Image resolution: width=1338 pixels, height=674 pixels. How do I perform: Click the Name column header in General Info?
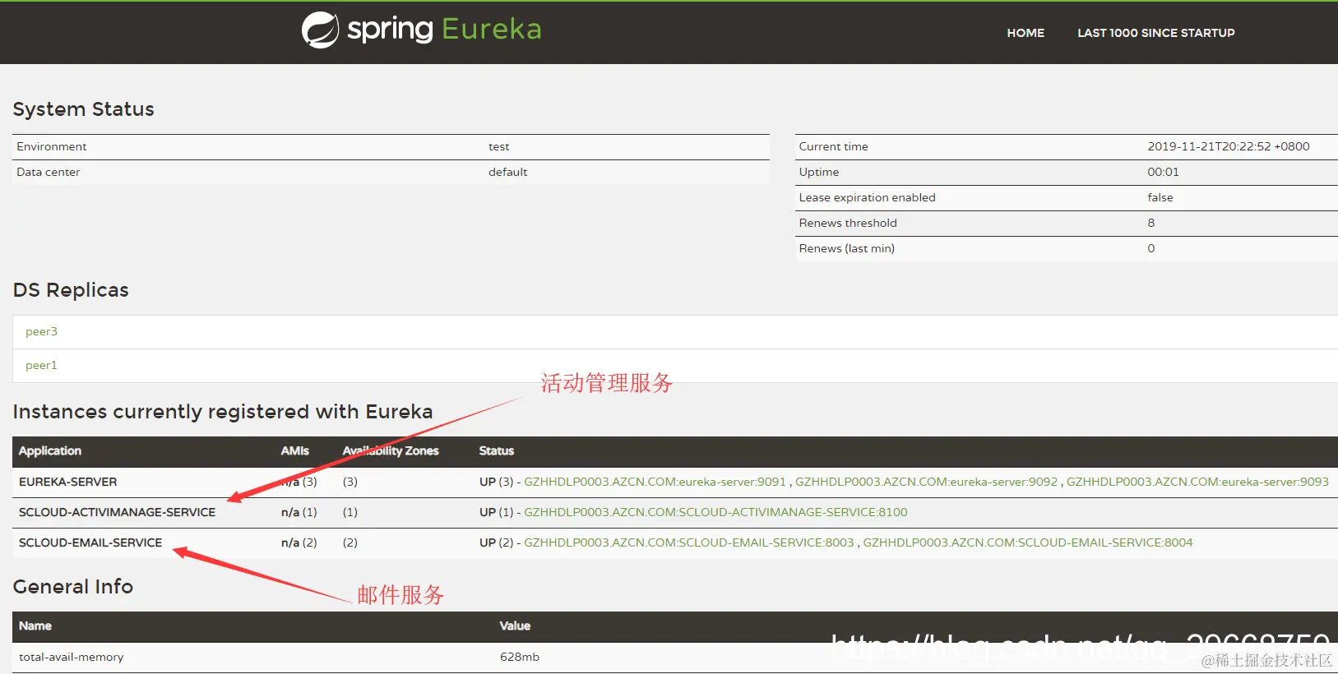click(x=35, y=626)
